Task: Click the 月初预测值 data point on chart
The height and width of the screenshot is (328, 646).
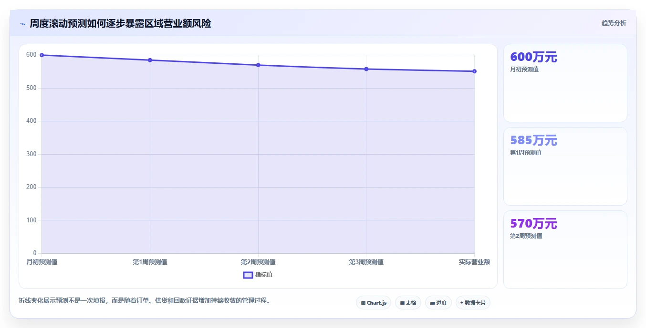Action: [42, 55]
